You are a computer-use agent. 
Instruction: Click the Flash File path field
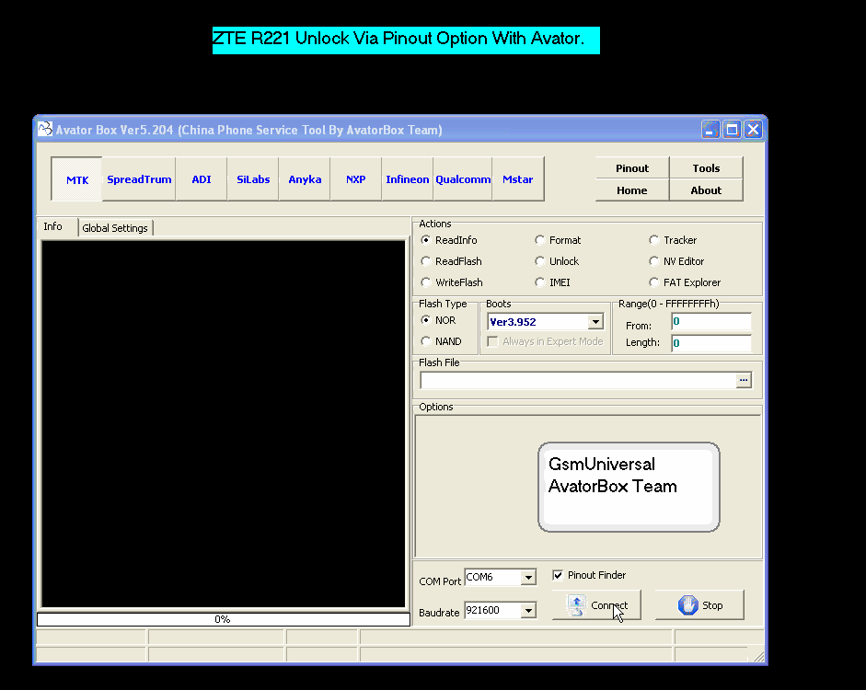click(x=578, y=380)
